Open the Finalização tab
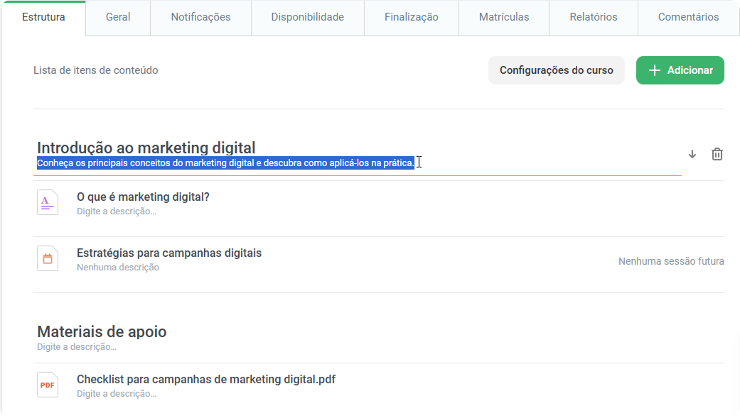The width and height of the screenshot is (740, 418). click(411, 17)
